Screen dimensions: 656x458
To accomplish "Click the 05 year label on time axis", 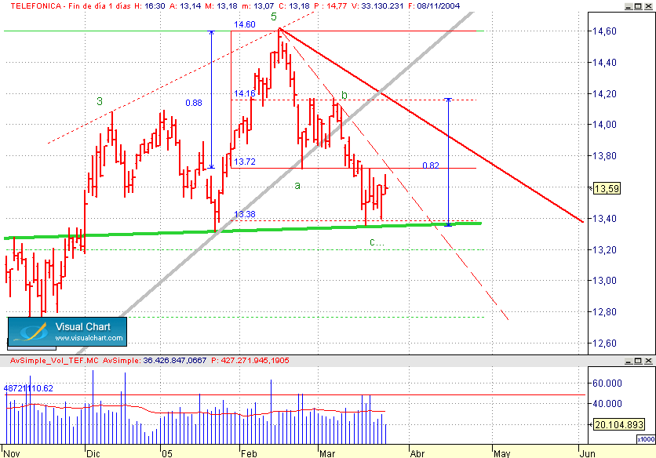I will (x=167, y=454).
